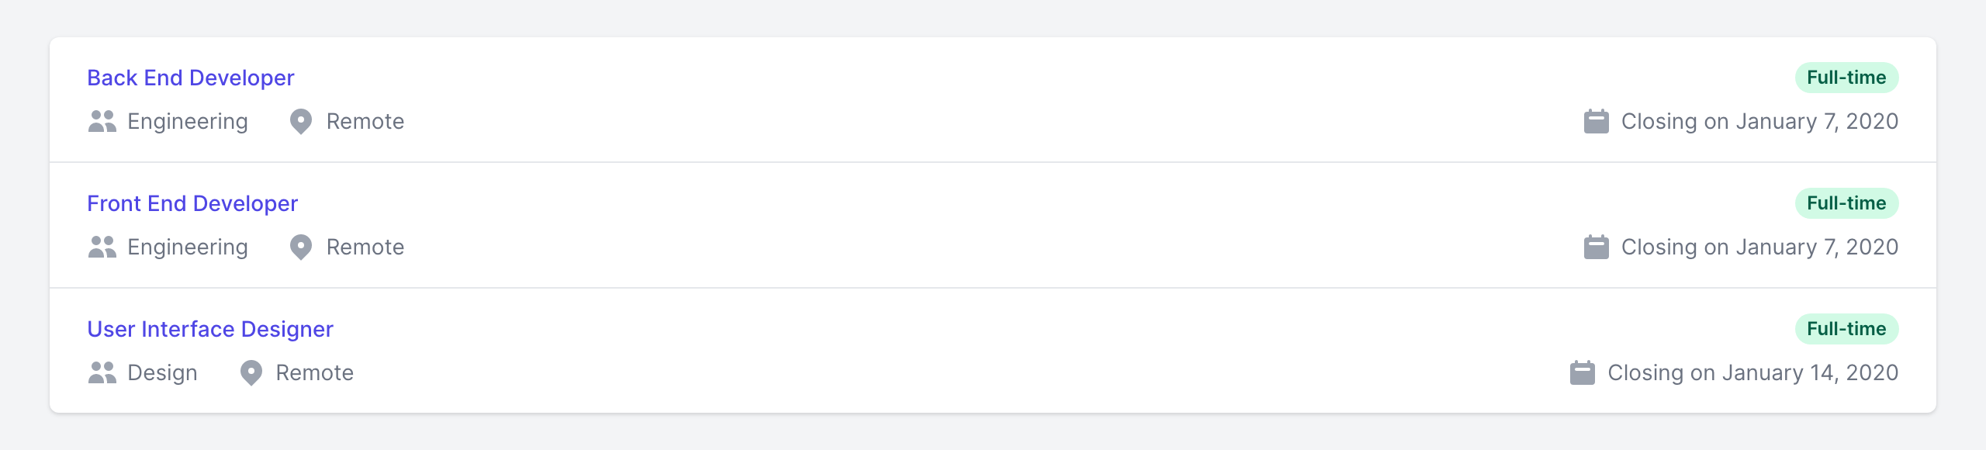
Task: Click the Full-time badge for Back End Developer
Action: point(1846,78)
